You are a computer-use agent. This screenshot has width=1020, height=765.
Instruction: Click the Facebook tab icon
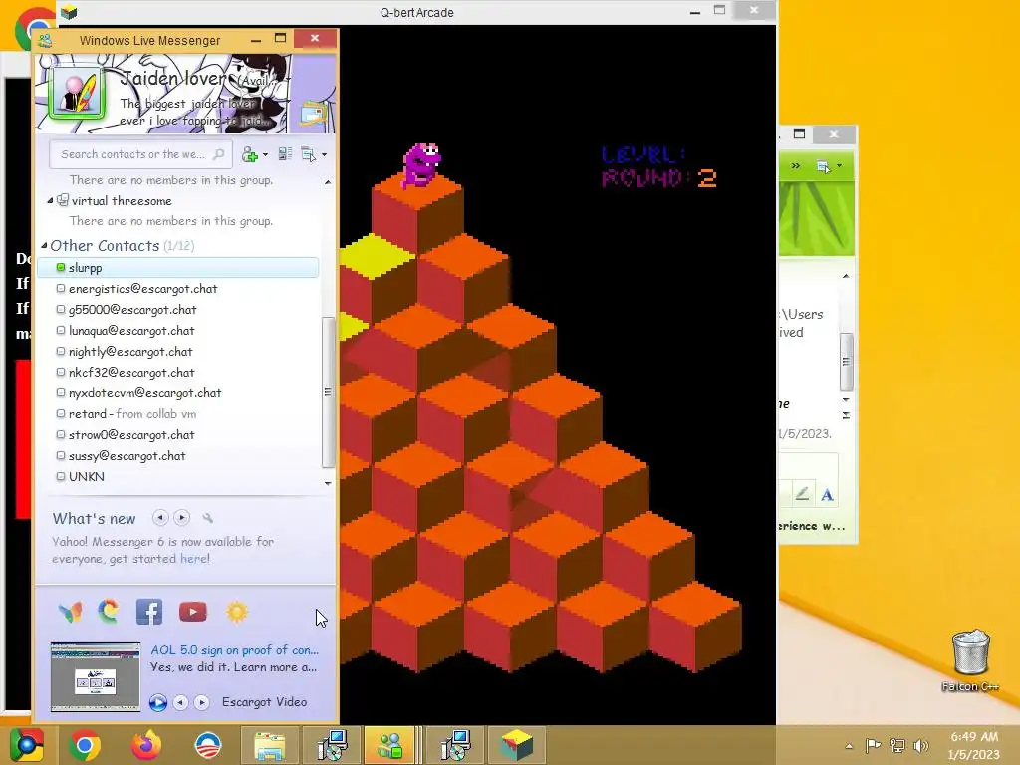click(x=149, y=612)
